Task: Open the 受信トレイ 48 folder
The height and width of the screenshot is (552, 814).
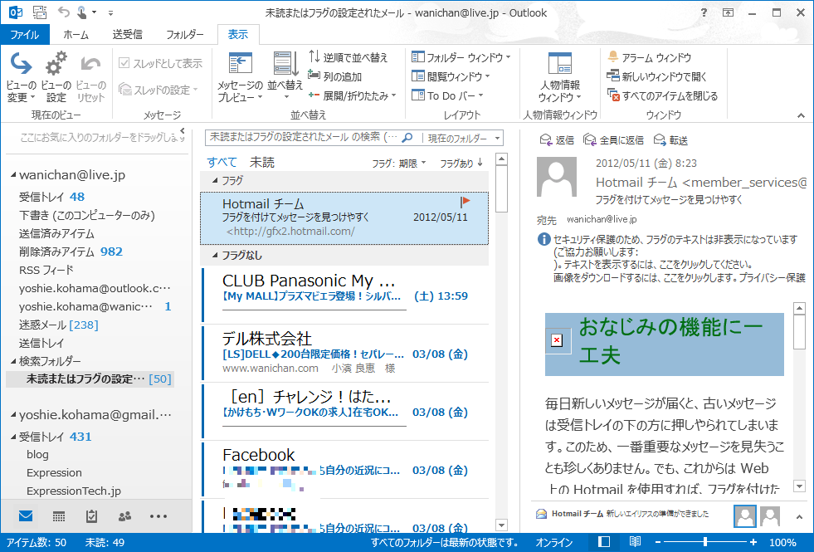Action: tap(52, 197)
